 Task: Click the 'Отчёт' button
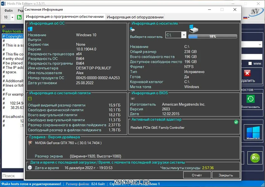(x=197, y=175)
